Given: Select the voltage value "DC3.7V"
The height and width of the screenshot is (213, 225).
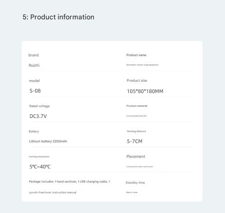Looking at the screenshot, I should point(38,116).
